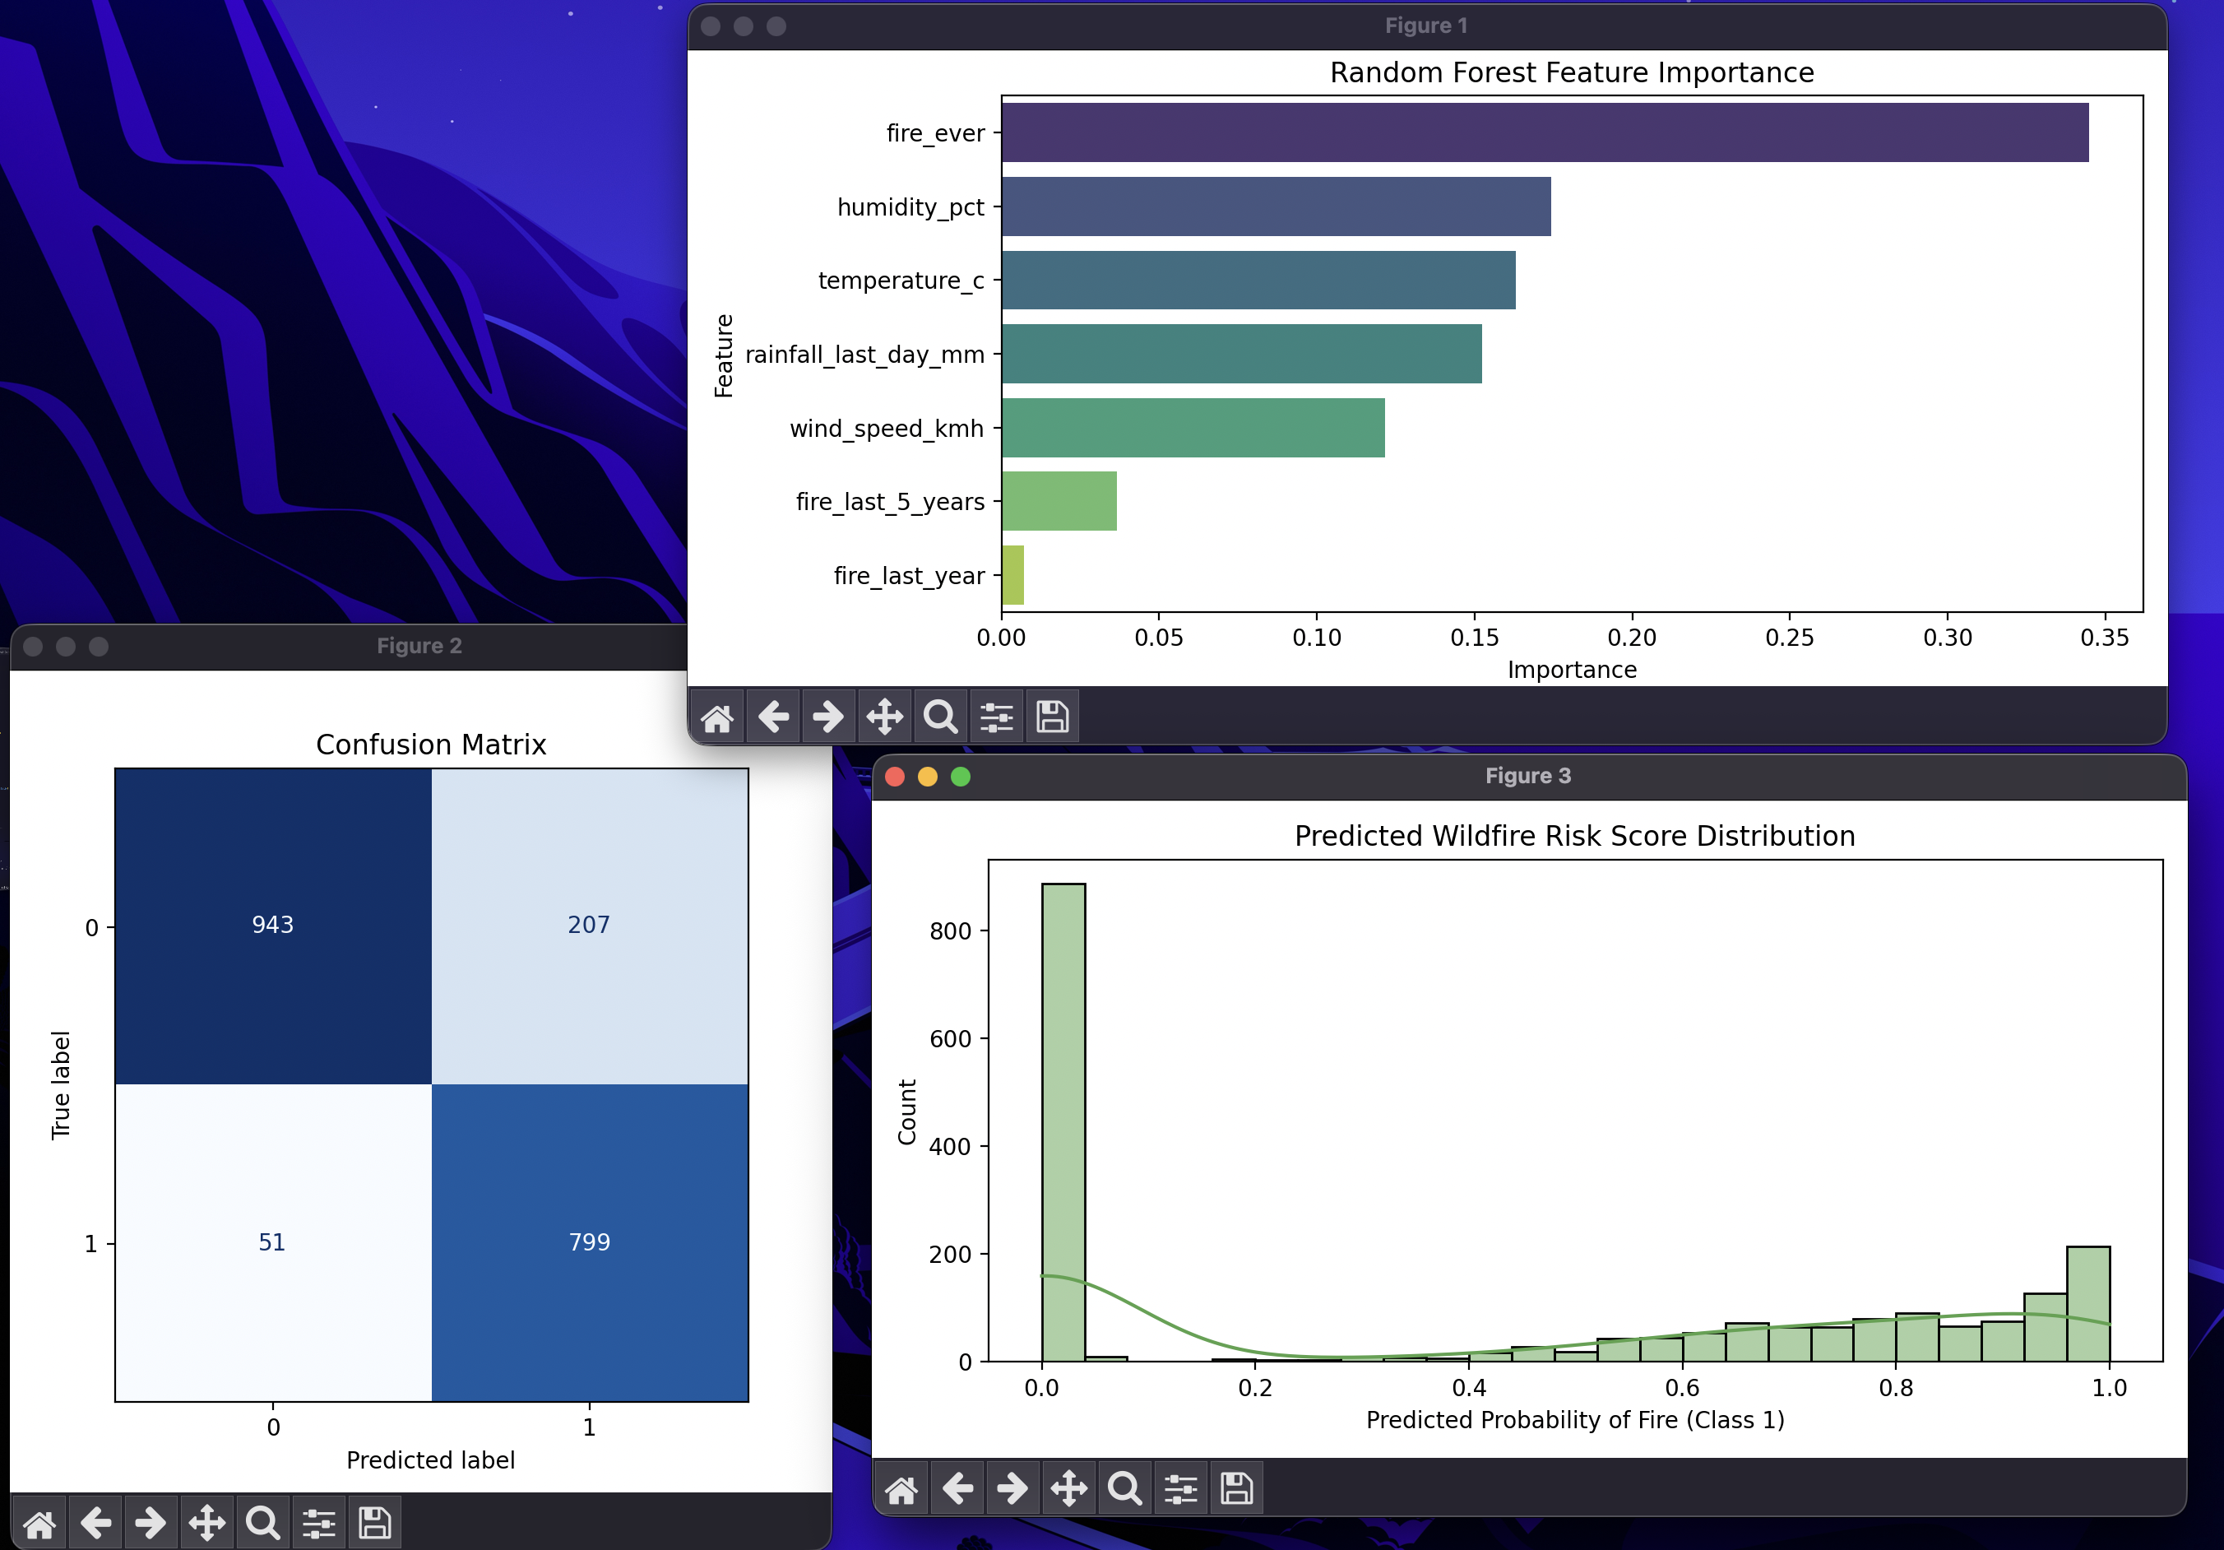This screenshot has height=1550, width=2224.
Task: Click Figure 2 window title bar
Action: click(x=419, y=646)
